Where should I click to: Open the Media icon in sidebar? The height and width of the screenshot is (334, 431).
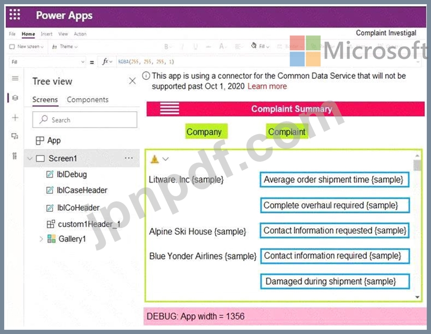point(15,136)
